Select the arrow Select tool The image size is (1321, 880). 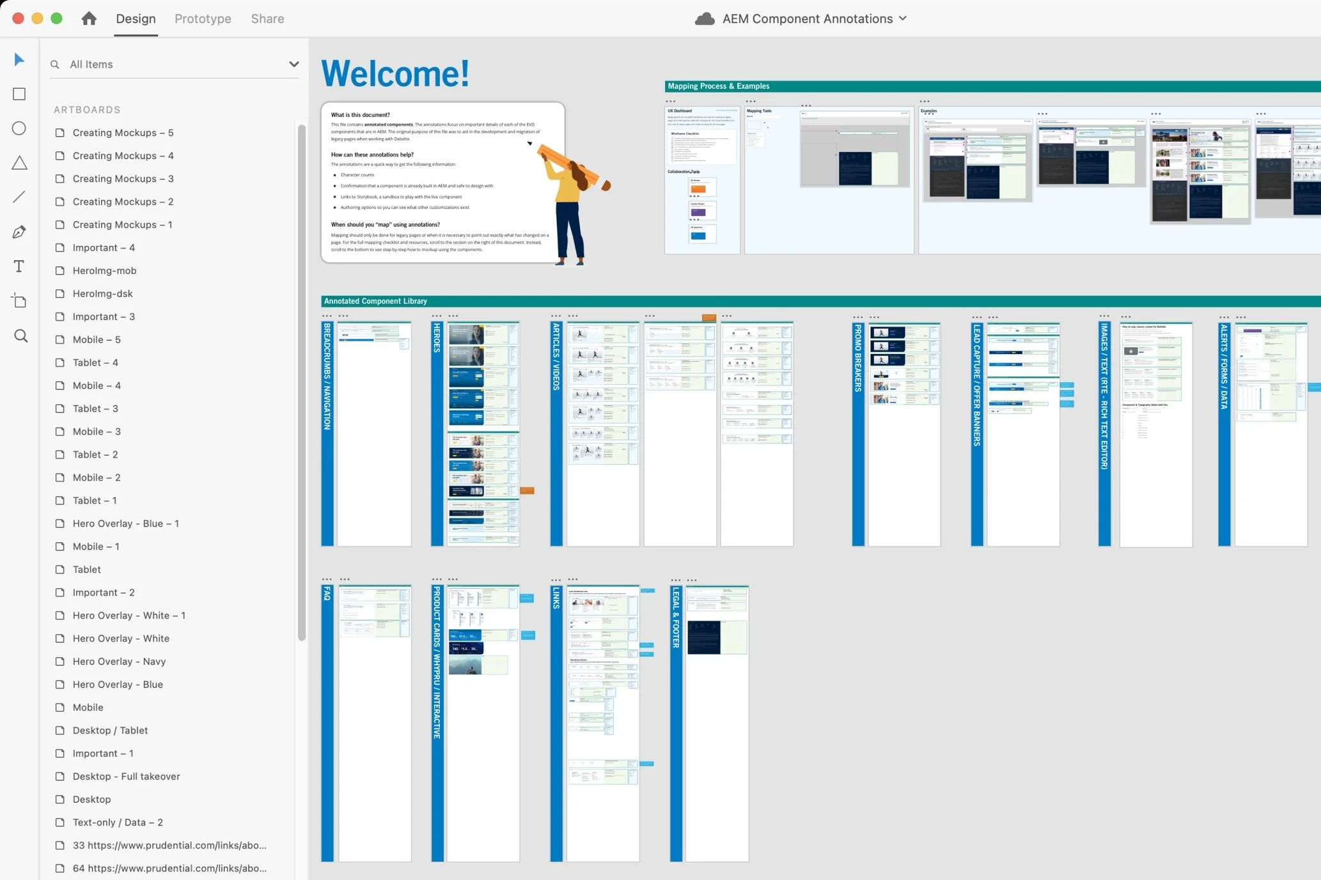click(x=19, y=59)
